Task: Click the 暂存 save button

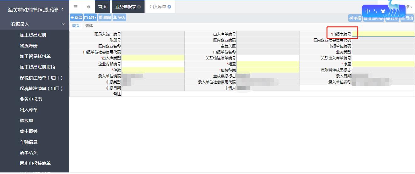Action: point(90,18)
